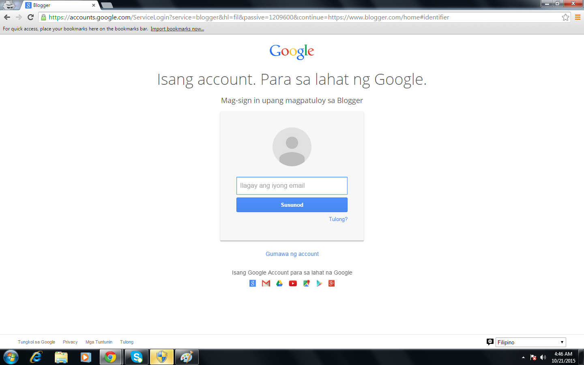Open Windows Media Player taskbar icon
The width and height of the screenshot is (584, 365).
pyautogui.click(x=86, y=357)
